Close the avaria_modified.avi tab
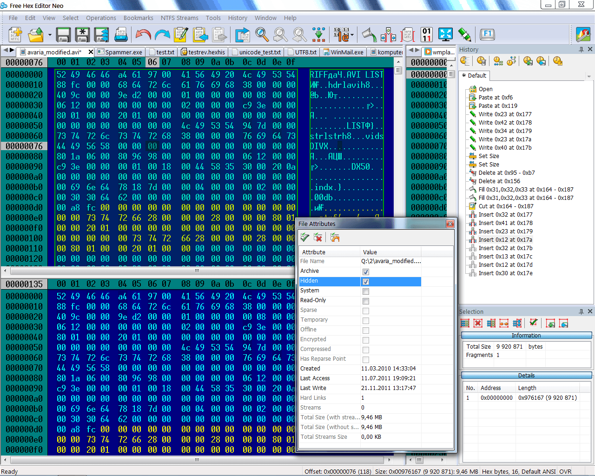This screenshot has height=476, width=595. [x=91, y=52]
